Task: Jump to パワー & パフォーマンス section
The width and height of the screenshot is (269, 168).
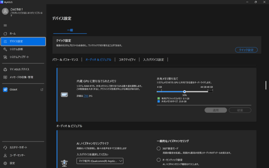Action: point(65,60)
